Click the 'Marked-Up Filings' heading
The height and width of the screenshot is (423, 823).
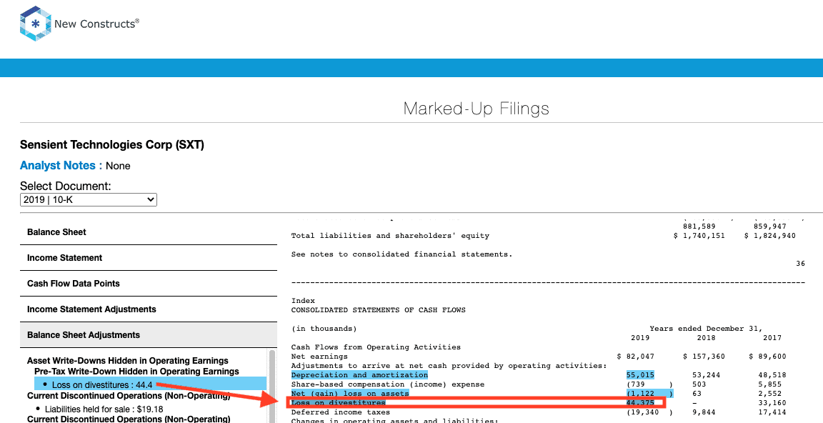pos(476,109)
